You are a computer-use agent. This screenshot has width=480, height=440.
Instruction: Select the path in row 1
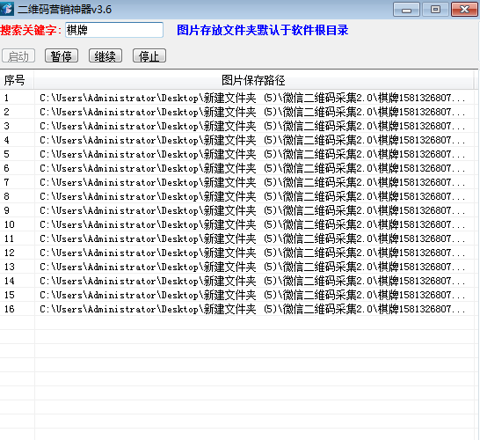(x=252, y=98)
